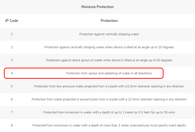Click IP code number 1
Screen dimensions: 195x132
[x=12, y=34]
